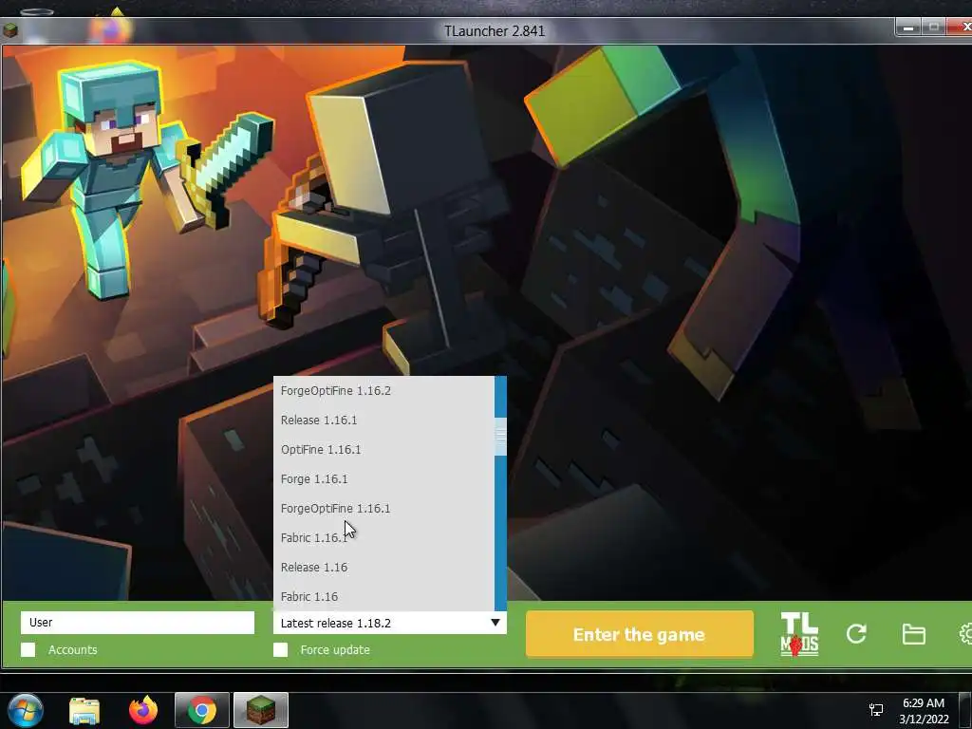Open the settings gear icon

[x=965, y=634]
